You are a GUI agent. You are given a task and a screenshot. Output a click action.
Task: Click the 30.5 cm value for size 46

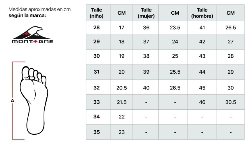click(230, 102)
